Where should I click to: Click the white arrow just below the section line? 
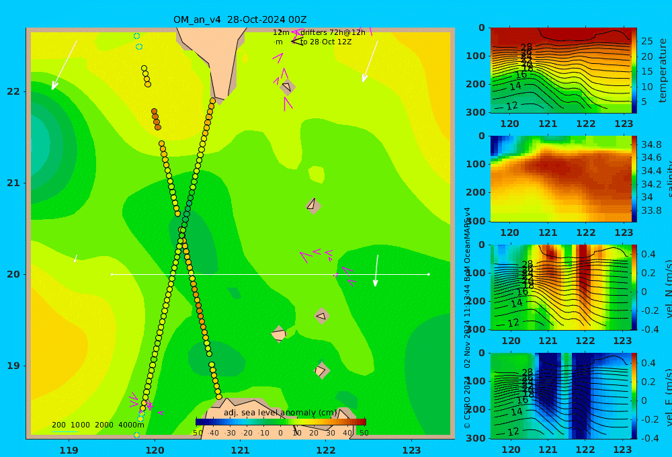pyautogui.click(x=376, y=271)
